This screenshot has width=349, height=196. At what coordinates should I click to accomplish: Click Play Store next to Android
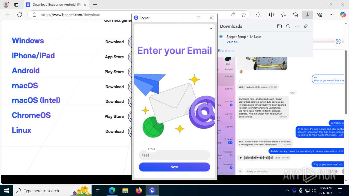click(x=114, y=72)
